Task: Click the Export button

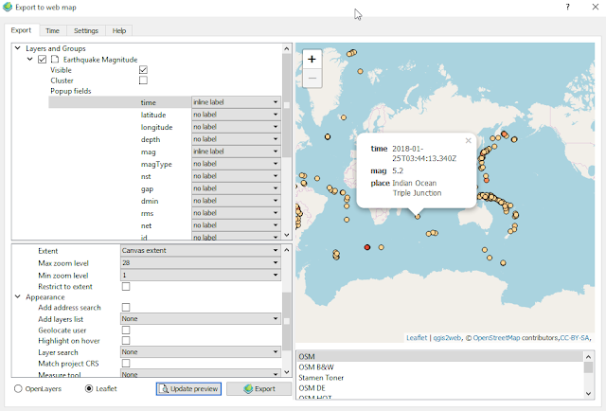Action: 258,388
